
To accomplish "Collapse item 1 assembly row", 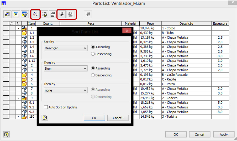I will (x=18, y=28).
